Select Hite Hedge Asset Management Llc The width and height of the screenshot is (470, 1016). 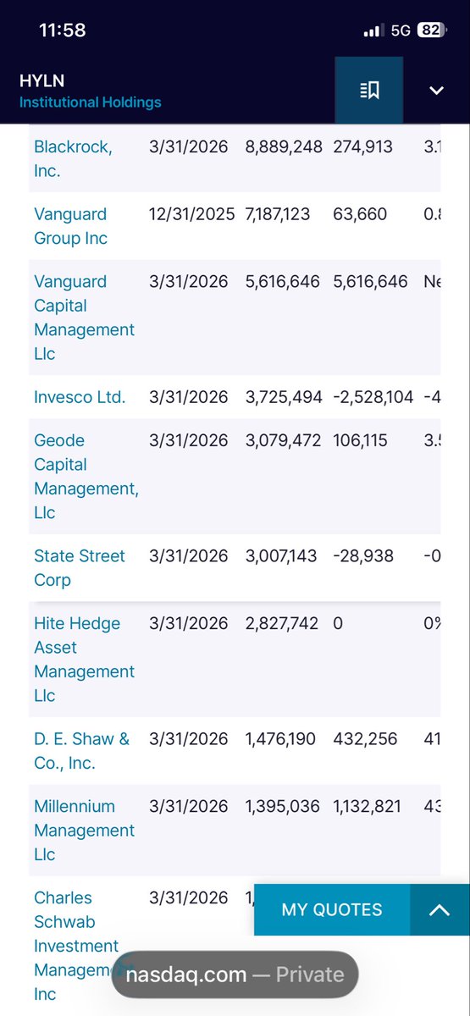tap(84, 660)
